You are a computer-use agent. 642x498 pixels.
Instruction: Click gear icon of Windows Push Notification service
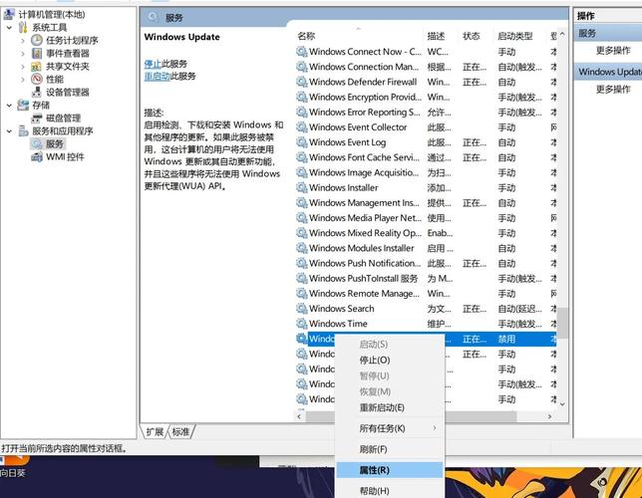302,263
